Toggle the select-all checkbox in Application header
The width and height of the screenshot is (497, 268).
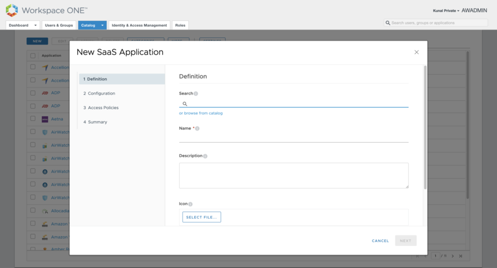33,56
